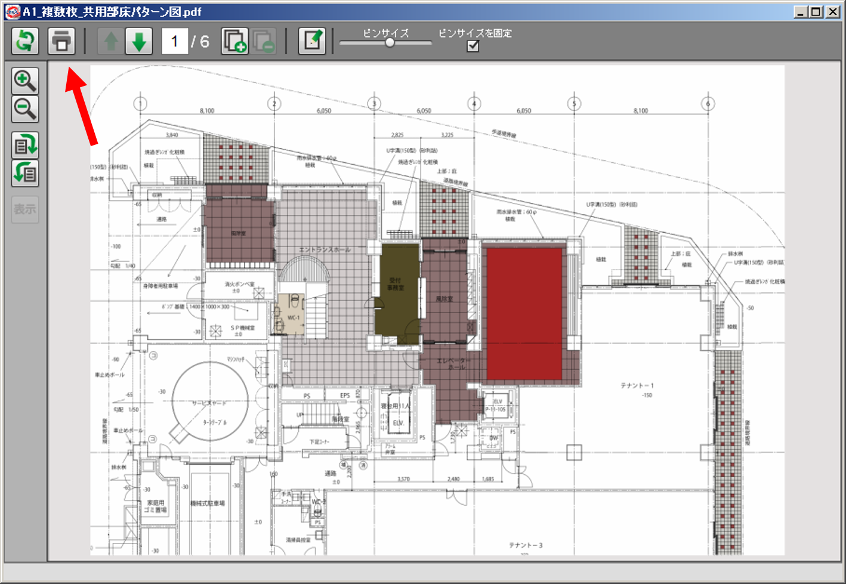
Task: Zoom in on the floor plan
Action: tap(24, 79)
